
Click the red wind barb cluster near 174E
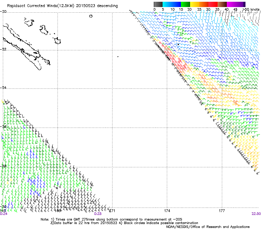(x=176, y=60)
